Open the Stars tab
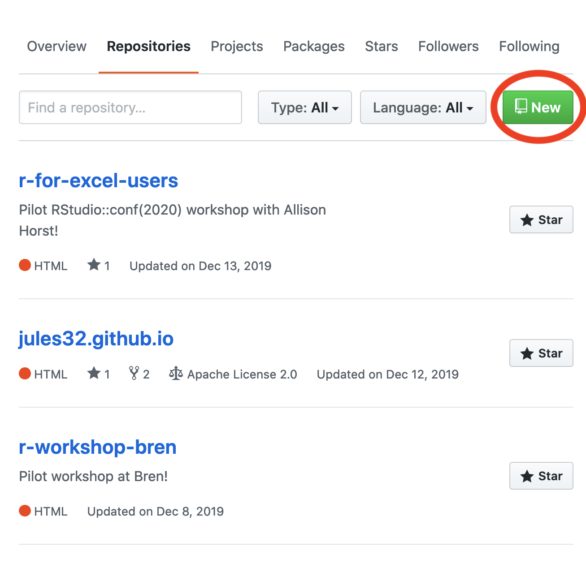586x568 pixels. (382, 46)
